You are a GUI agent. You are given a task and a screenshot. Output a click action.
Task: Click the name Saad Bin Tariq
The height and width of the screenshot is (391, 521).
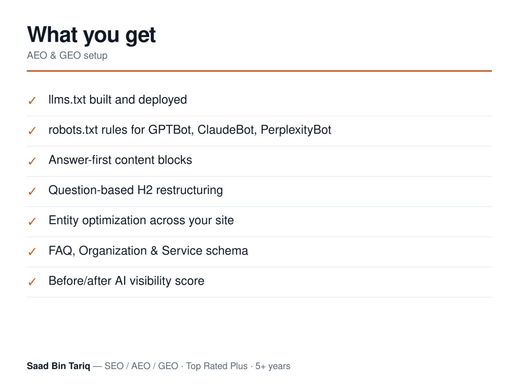[x=58, y=366]
